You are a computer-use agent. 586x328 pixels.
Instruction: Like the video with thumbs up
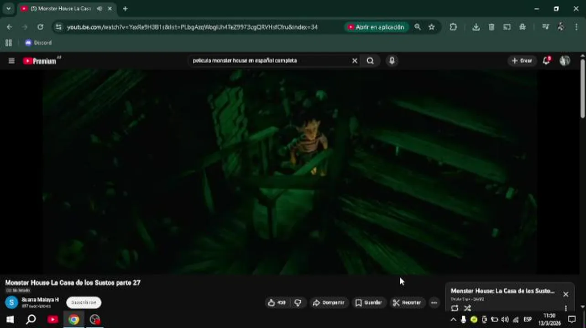[x=277, y=302]
